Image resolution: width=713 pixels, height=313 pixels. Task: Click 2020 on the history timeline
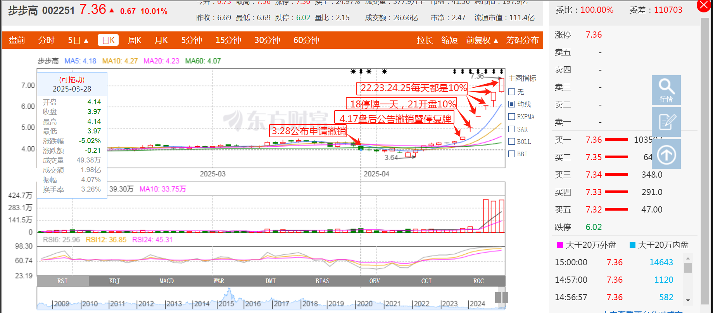pyautogui.click(x=364, y=304)
